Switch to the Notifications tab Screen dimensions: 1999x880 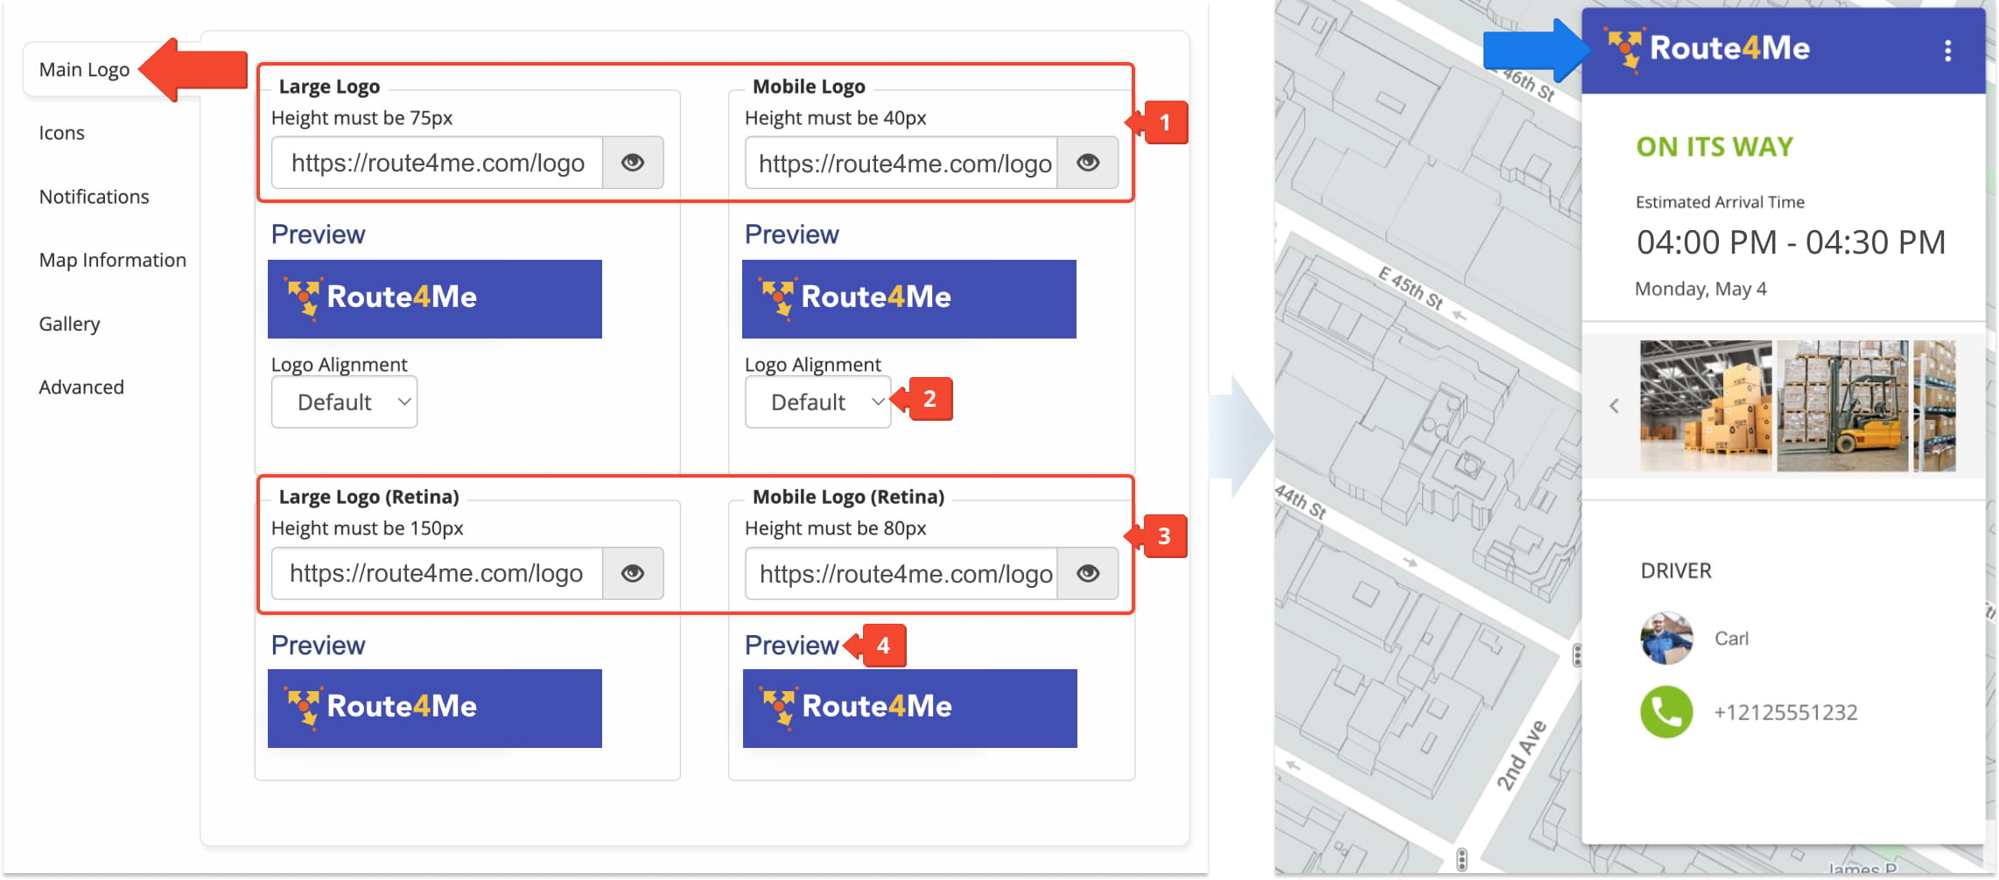click(x=94, y=197)
